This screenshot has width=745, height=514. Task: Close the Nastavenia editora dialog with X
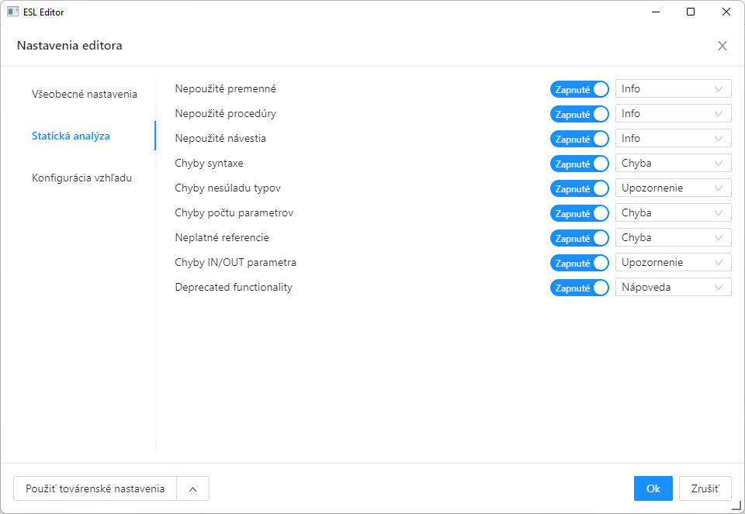tap(722, 46)
